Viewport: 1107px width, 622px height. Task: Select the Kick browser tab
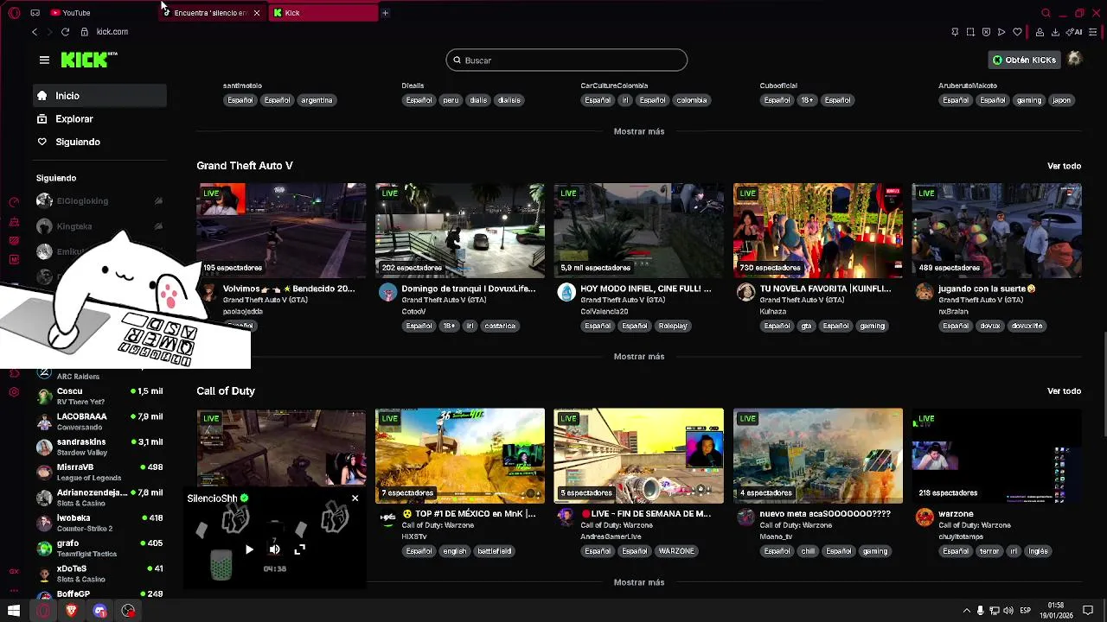(323, 13)
